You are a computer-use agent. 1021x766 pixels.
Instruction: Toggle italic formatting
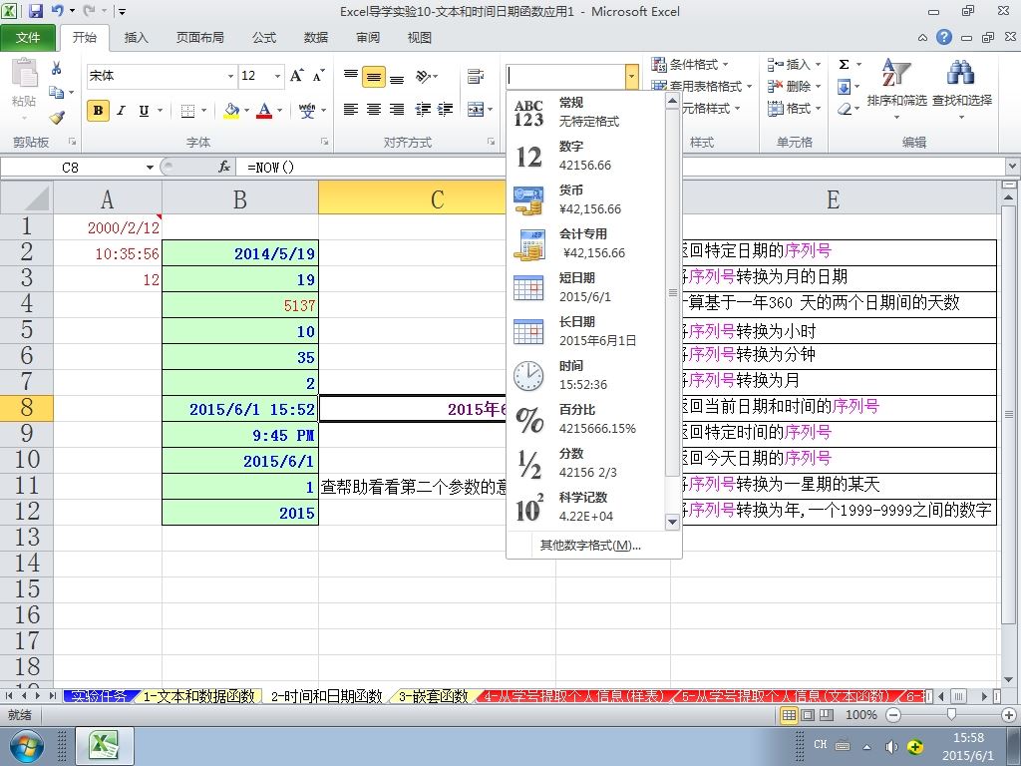point(121,110)
